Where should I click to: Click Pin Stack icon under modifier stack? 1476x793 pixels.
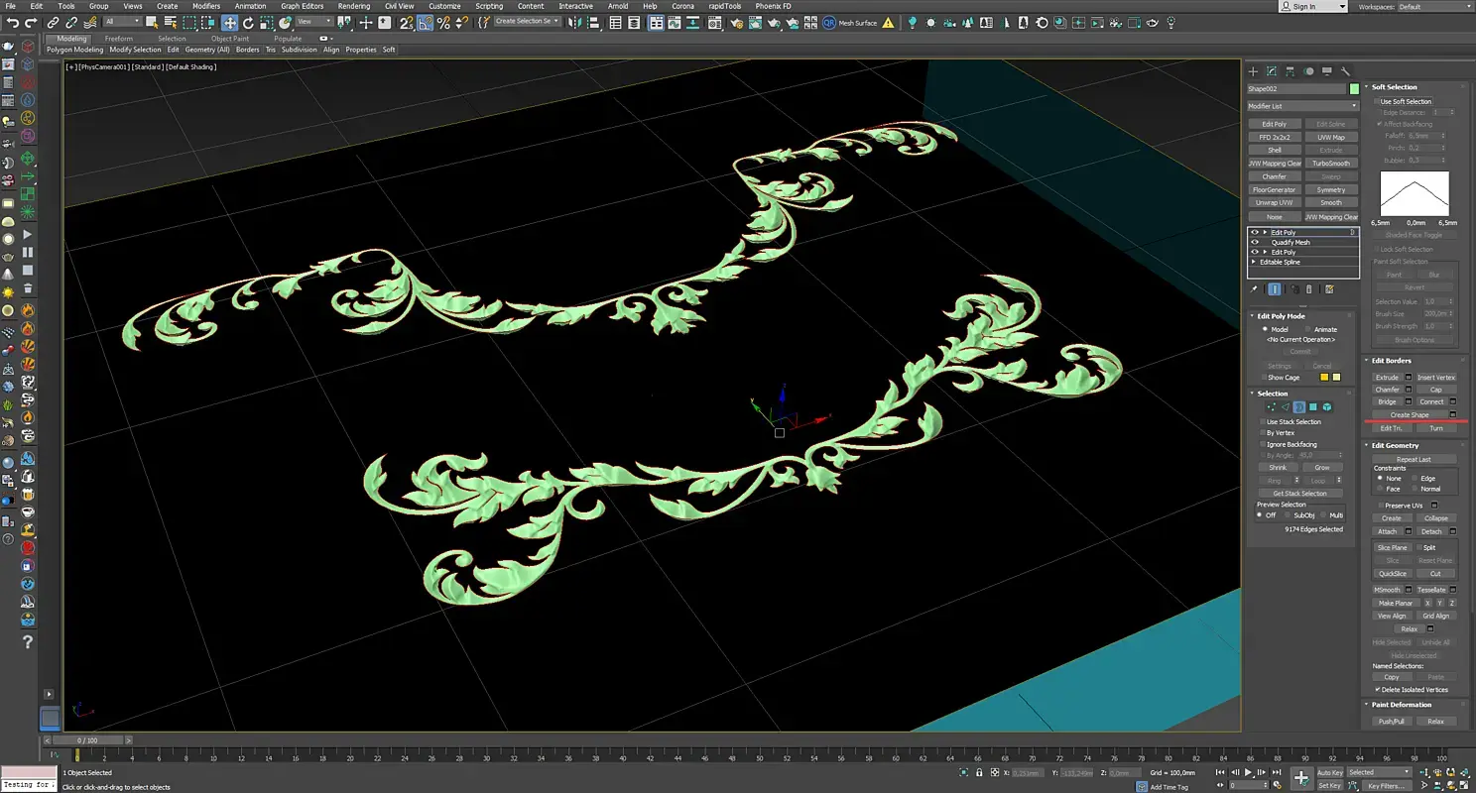coord(1254,289)
